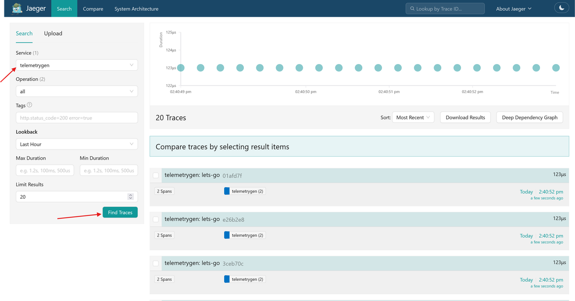The image size is (575, 301).
Task: Go to System Architecture in top navigation
Action: click(137, 9)
